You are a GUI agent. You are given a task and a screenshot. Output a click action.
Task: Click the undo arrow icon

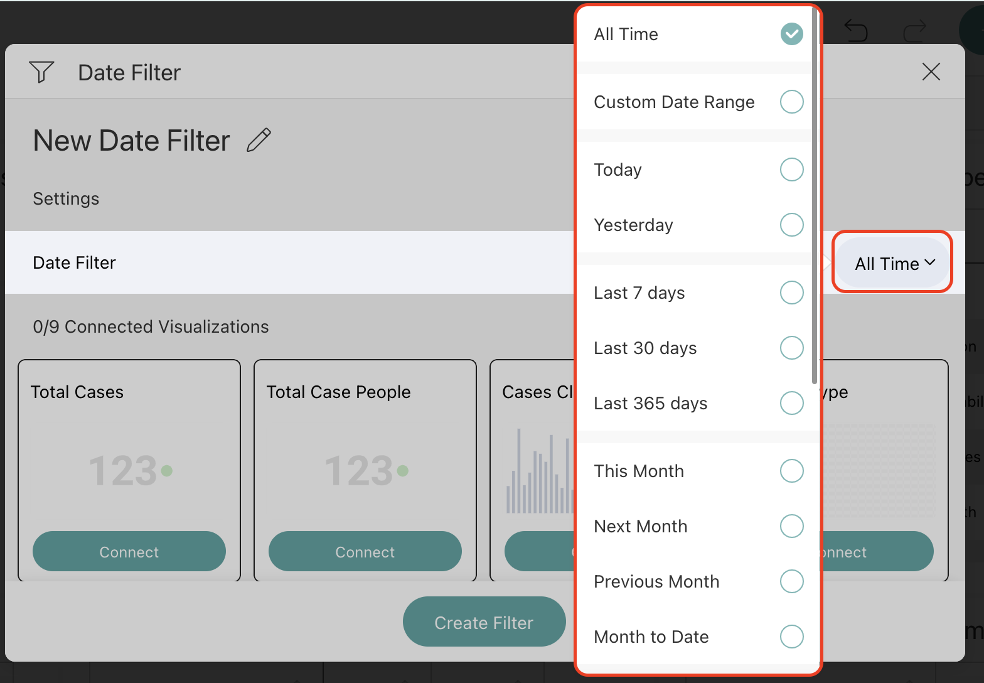(x=855, y=30)
